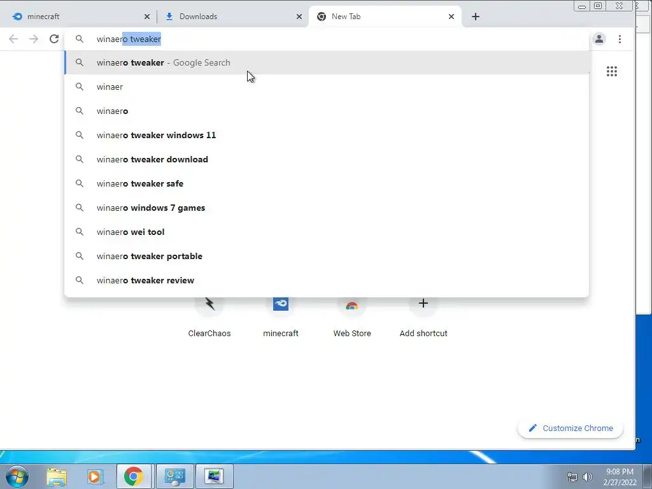Select 'winaero tweaker - Google Search' suggestion
The height and width of the screenshot is (489, 652).
click(327, 63)
